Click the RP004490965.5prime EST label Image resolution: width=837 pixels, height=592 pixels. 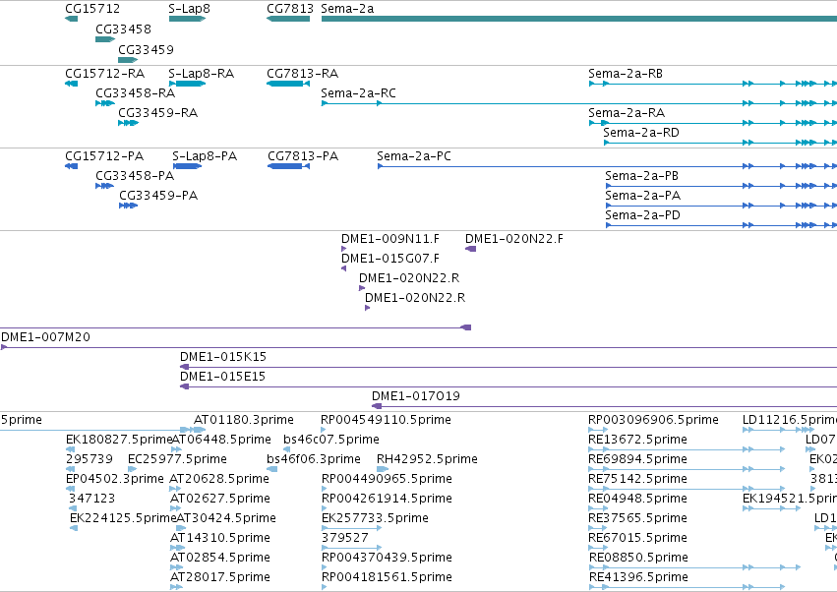pos(387,479)
